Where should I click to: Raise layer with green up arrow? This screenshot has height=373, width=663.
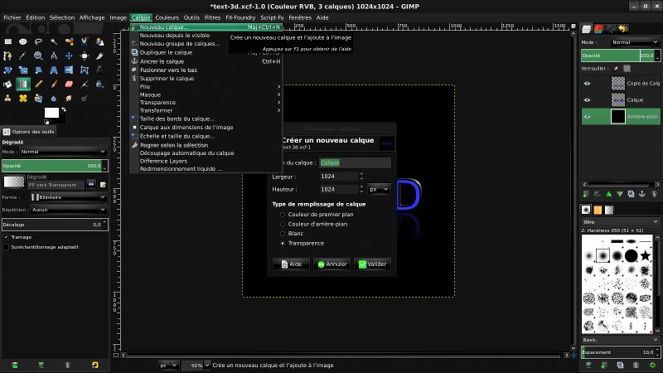point(608,194)
